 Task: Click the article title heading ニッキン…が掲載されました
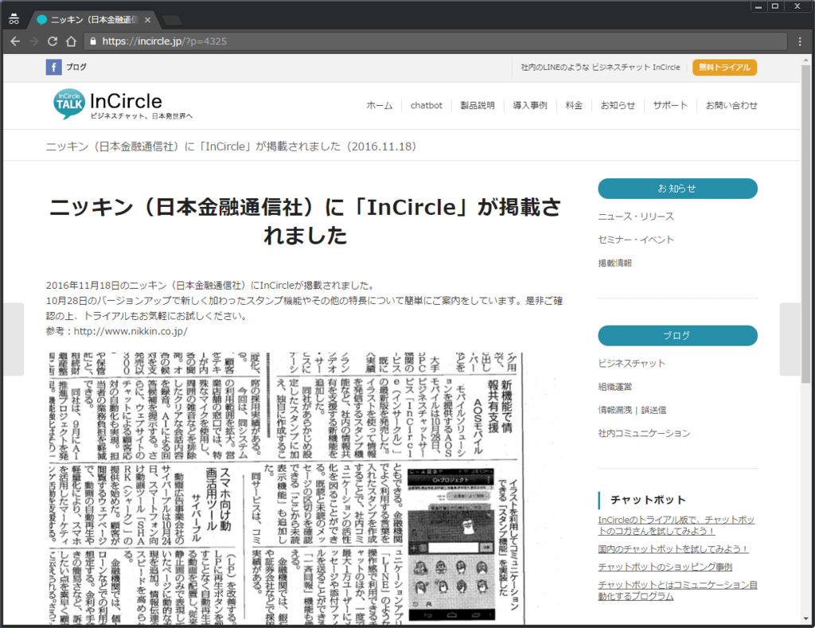(305, 221)
